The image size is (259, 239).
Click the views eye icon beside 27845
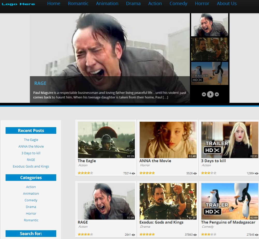pyautogui.click(x=256, y=235)
